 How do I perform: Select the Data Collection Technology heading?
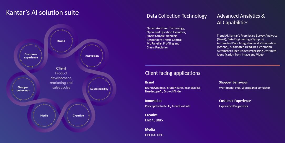pyautogui.click(x=177, y=16)
